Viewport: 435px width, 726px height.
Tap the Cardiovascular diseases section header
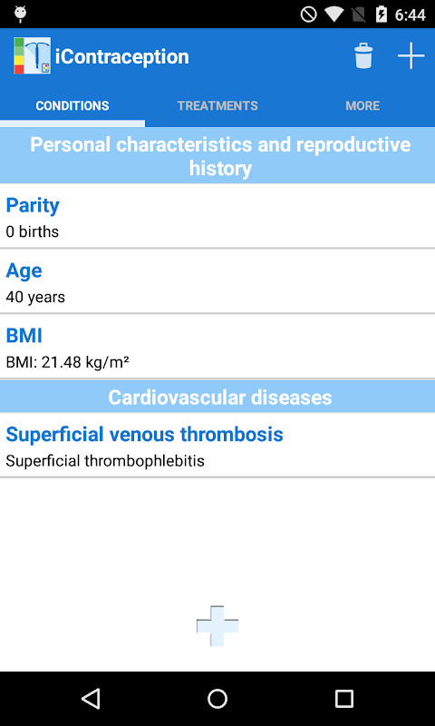pos(217,397)
